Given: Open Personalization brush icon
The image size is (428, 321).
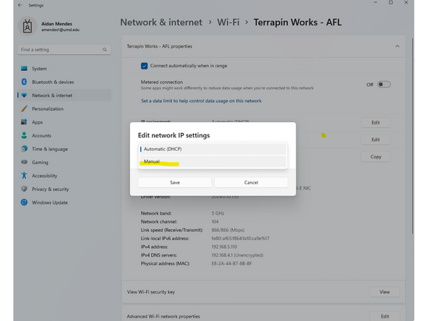Looking at the screenshot, I should (x=24, y=108).
